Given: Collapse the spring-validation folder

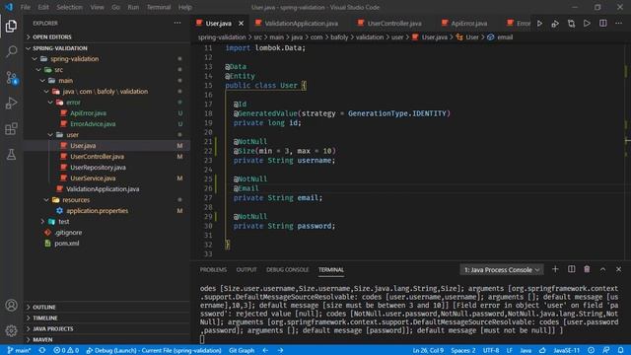Looking at the screenshot, I should point(75,59).
